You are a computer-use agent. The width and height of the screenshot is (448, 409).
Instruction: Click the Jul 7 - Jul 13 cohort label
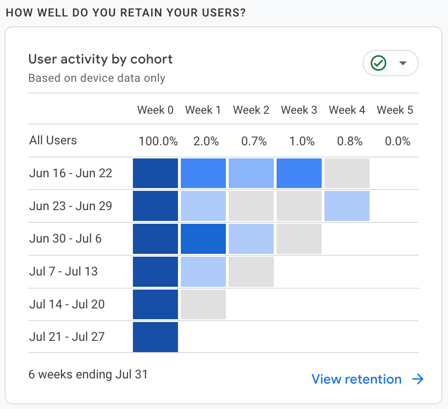tap(63, 271)
